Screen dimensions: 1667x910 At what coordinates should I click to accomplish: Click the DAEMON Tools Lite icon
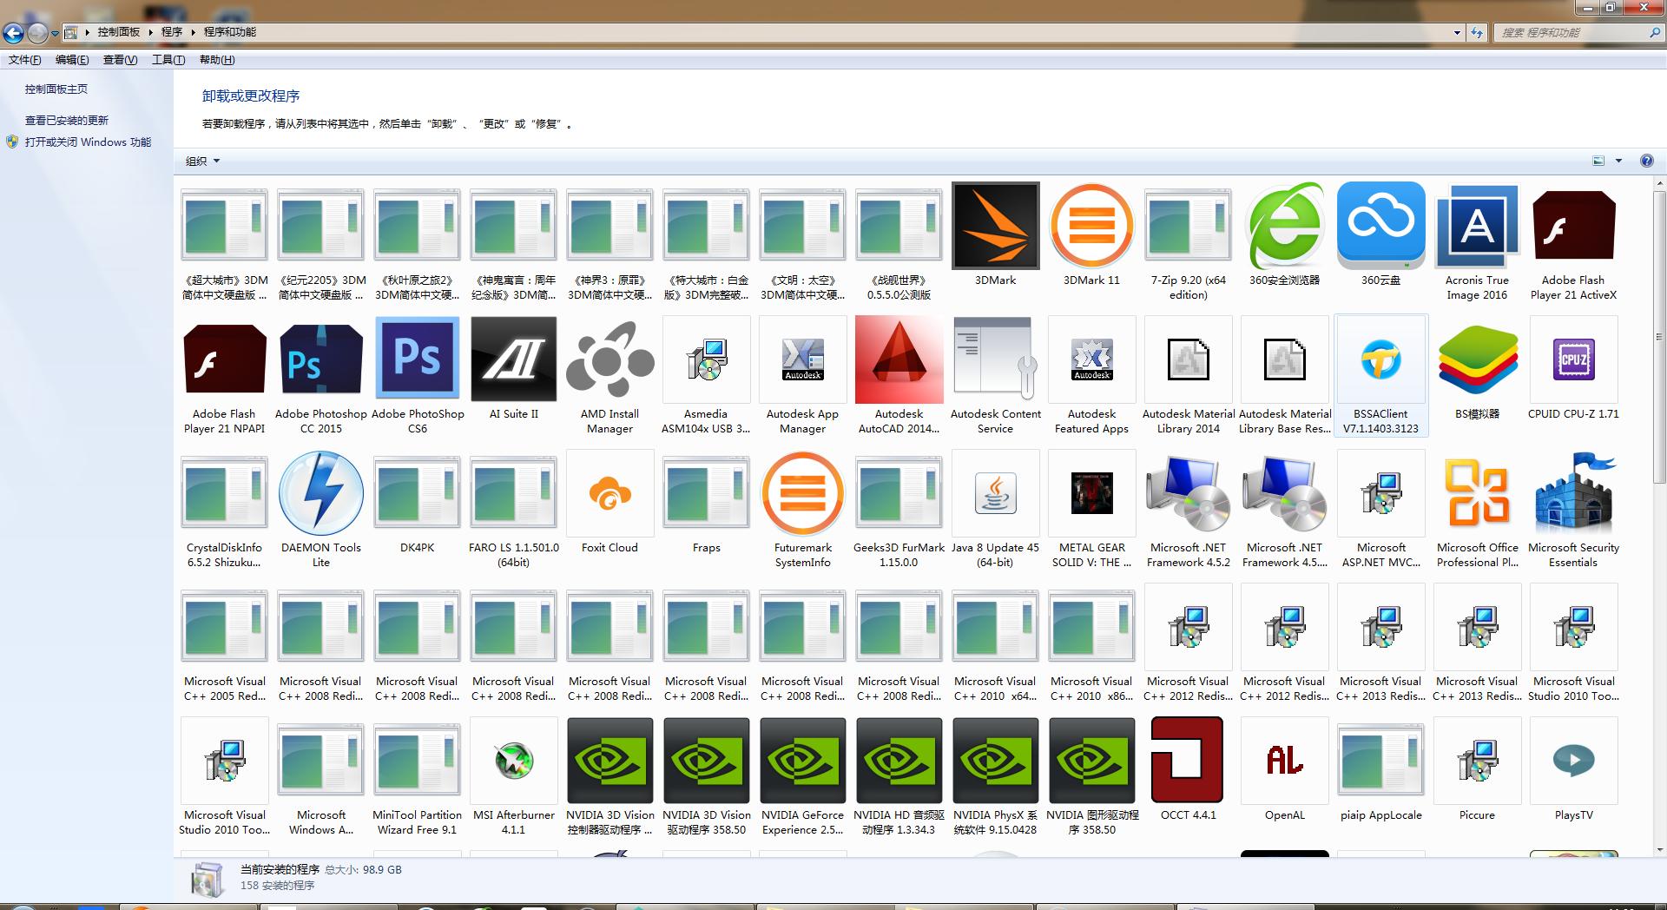pyautogui.click(x=320, y=493)
